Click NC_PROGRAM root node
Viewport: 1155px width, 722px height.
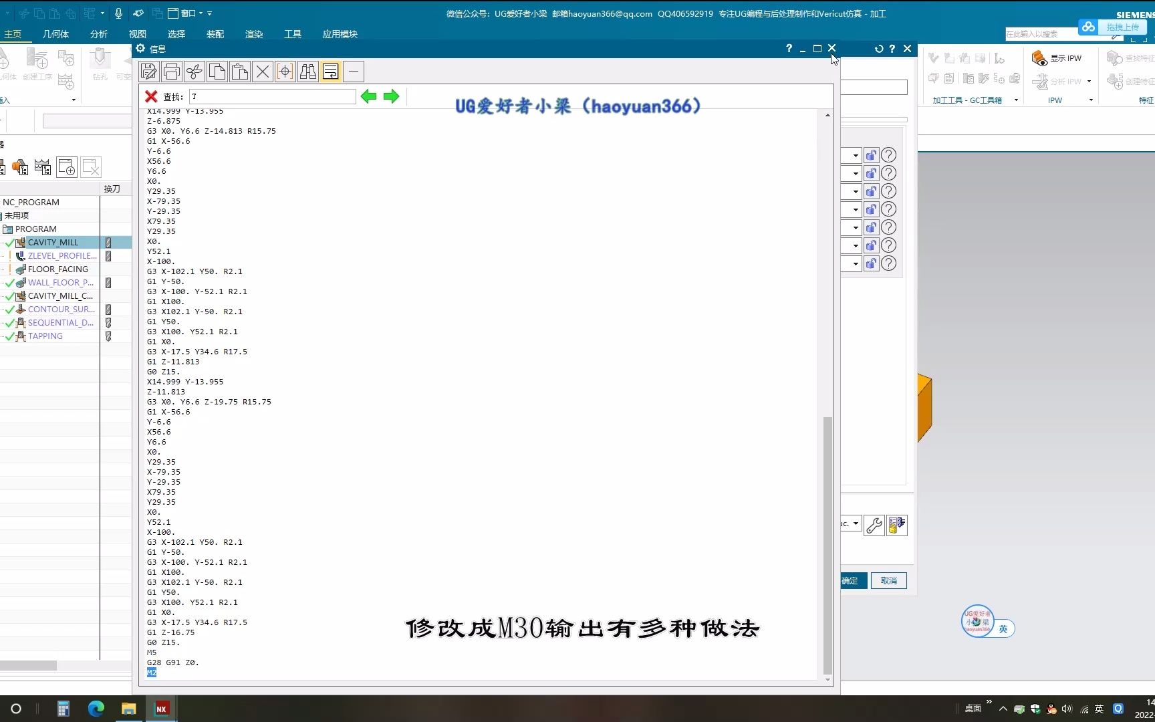pos(31,203)
